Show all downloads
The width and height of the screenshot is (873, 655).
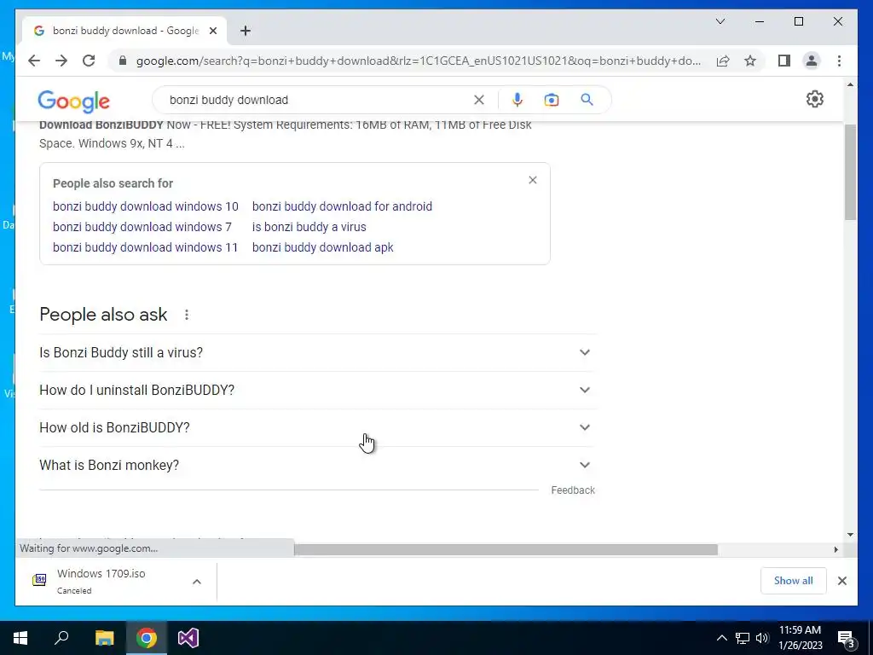[793, 581]
